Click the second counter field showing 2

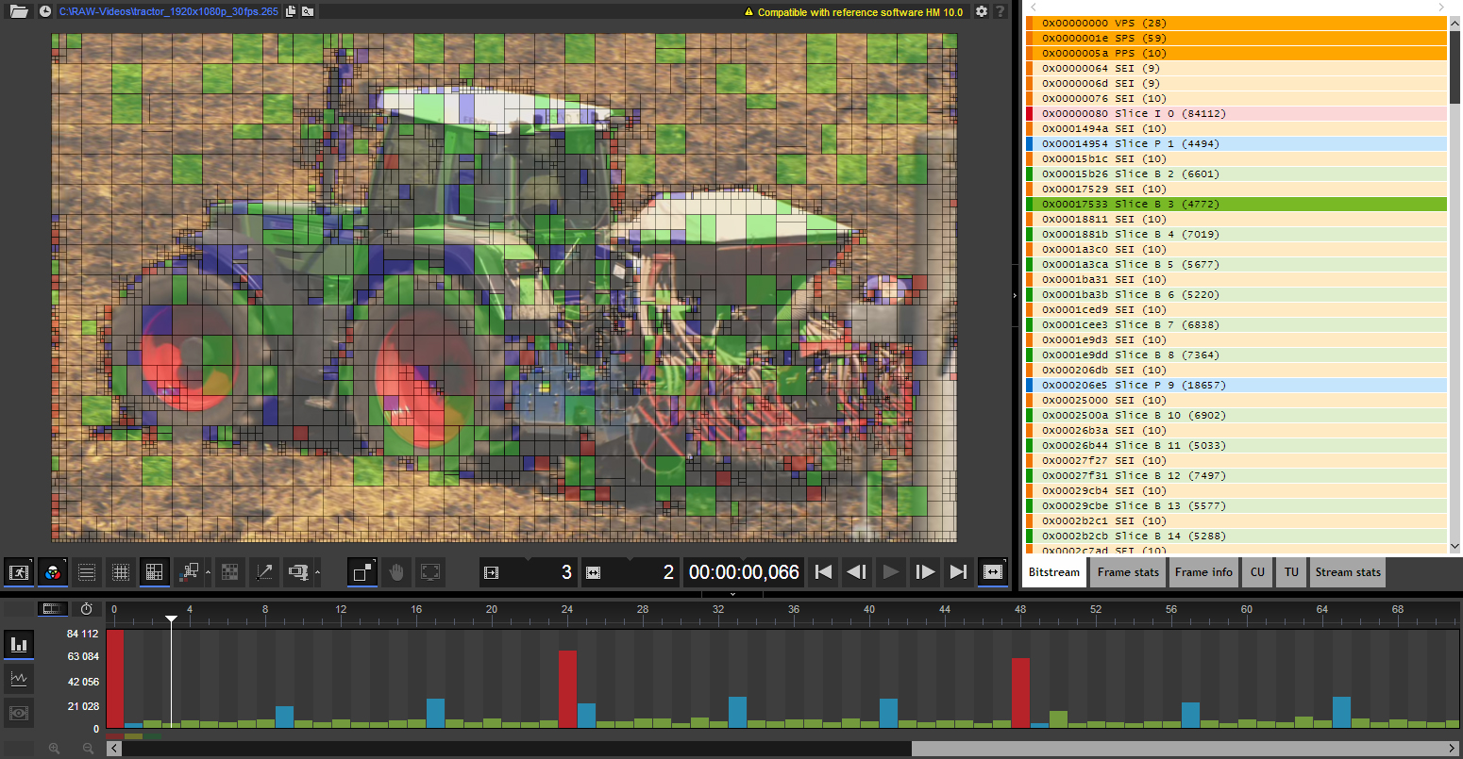(631, 572)
